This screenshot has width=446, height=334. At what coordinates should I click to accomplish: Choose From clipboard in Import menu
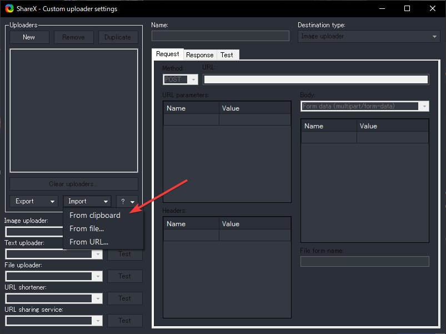(x=95, y=216)
